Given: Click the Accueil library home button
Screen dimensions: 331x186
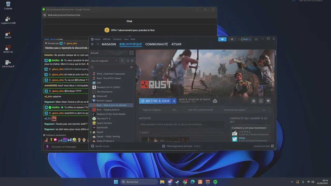Looking at the screenshot, I should (x=109, y=53).
